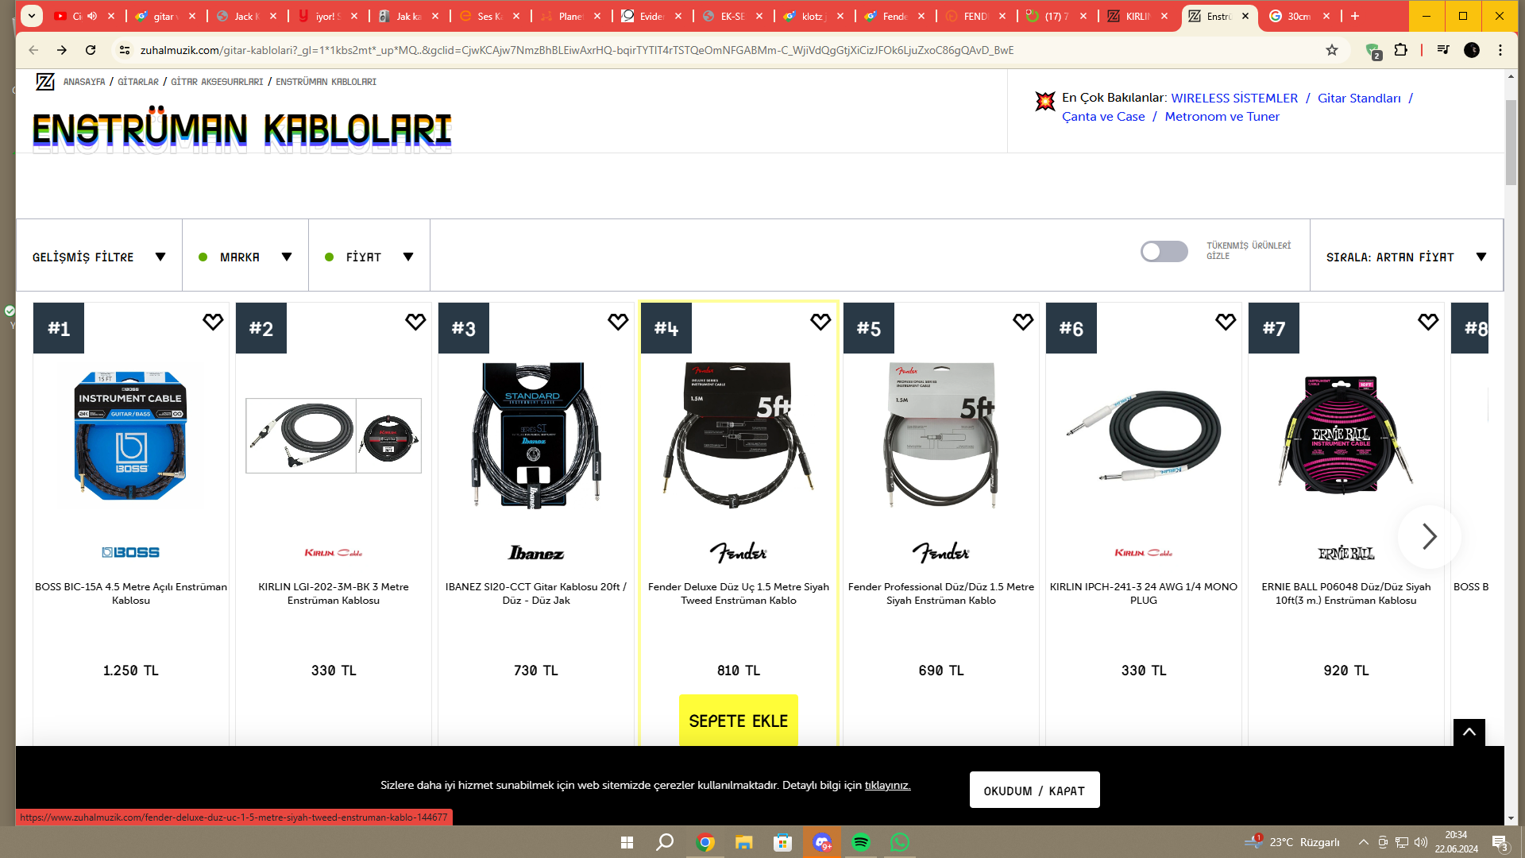
Task: Change sorting via Sırala: Artan Fiyat
Action: tap(1407, 257)
